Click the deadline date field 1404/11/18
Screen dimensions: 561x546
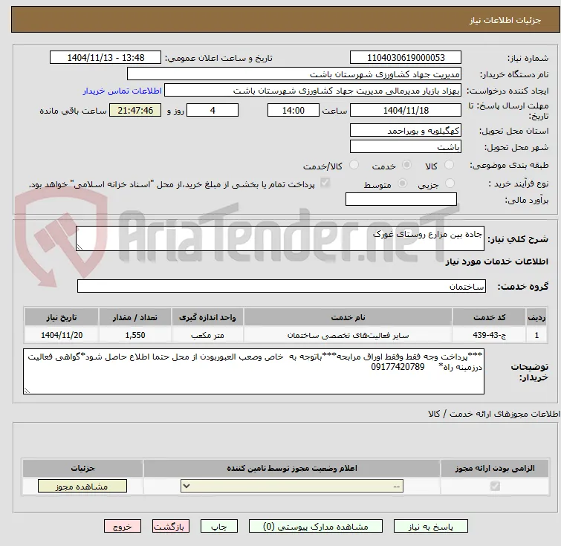[x=406, y=110]
